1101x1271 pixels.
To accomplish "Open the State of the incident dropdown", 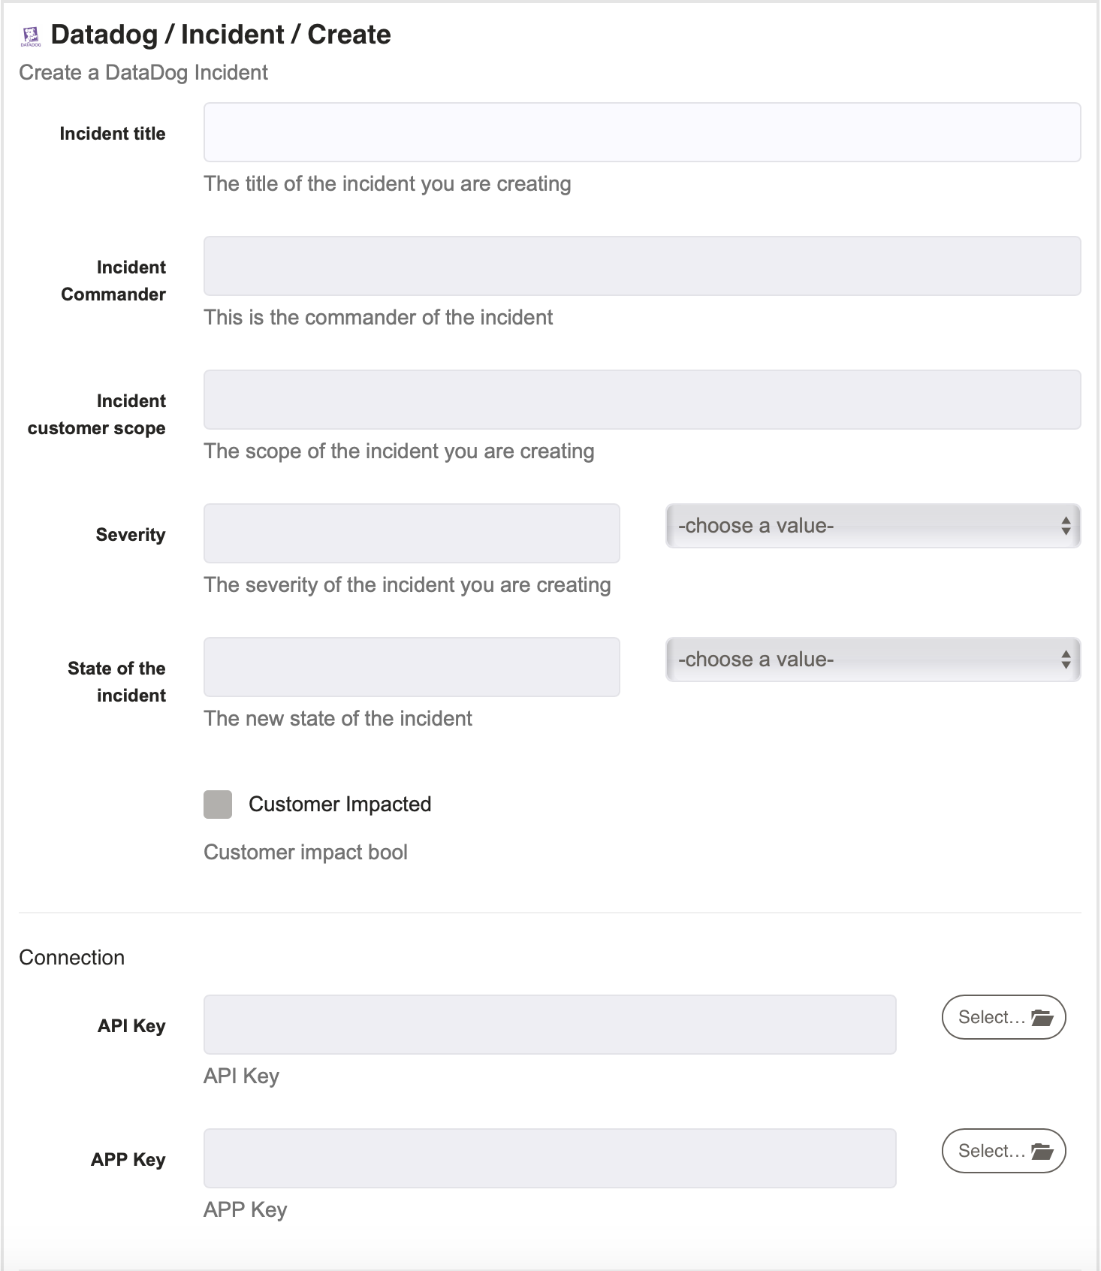I will (x=873, y=660).
